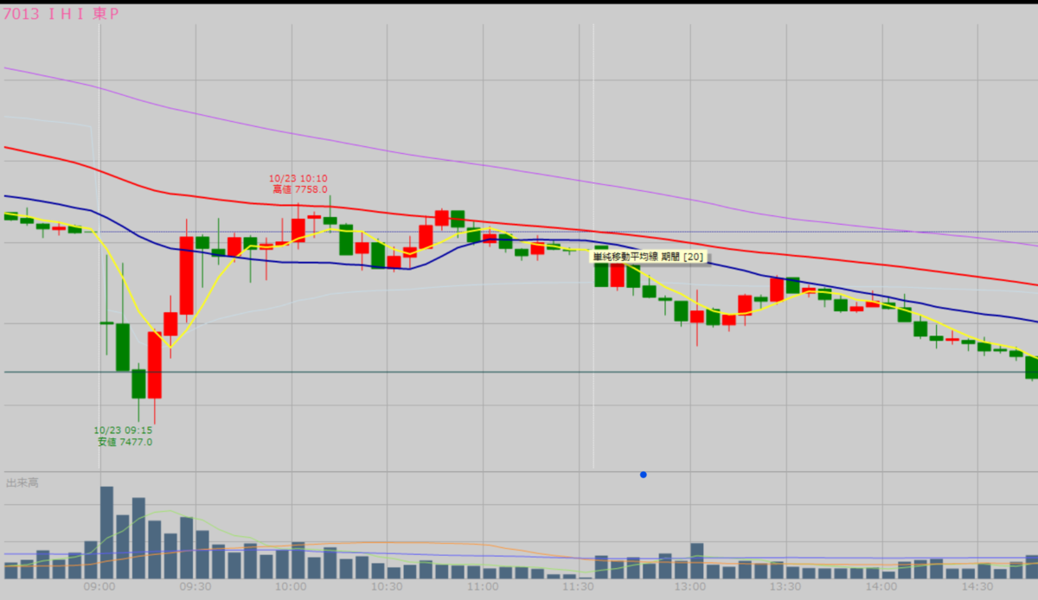Click the 11:00 time axis label
This screenshot has height=600, width=1038.
482,587
